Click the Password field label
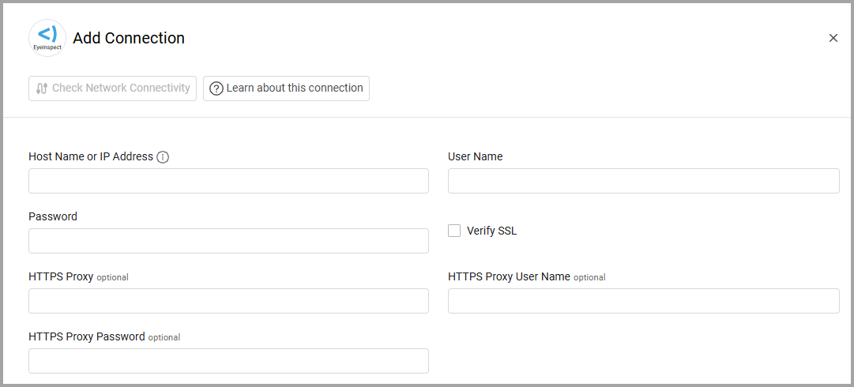The image size is (854, 387). (x=53, y=216)
